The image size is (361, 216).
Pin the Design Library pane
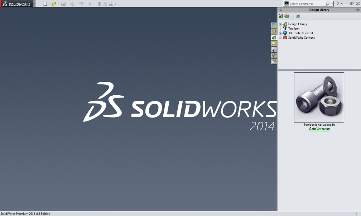(358, 10)
